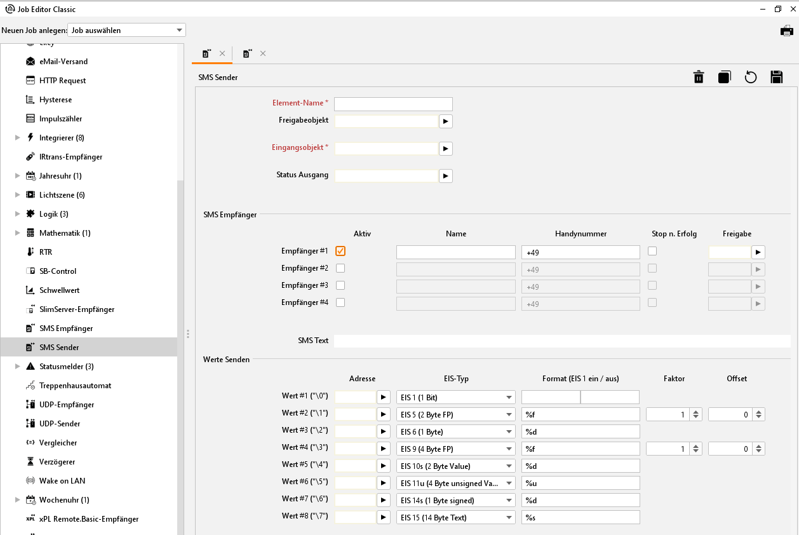Expand the Logik (3) tree node
Image resolution: width=799 pixels, height=535 pixels.
click(x=18, y=214)
